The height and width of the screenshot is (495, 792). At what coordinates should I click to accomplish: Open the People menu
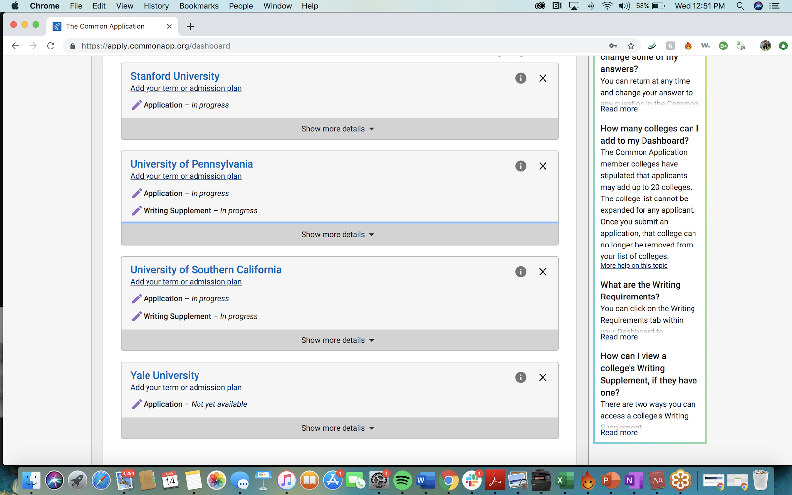pyautogui.click(x=241, y=6)
